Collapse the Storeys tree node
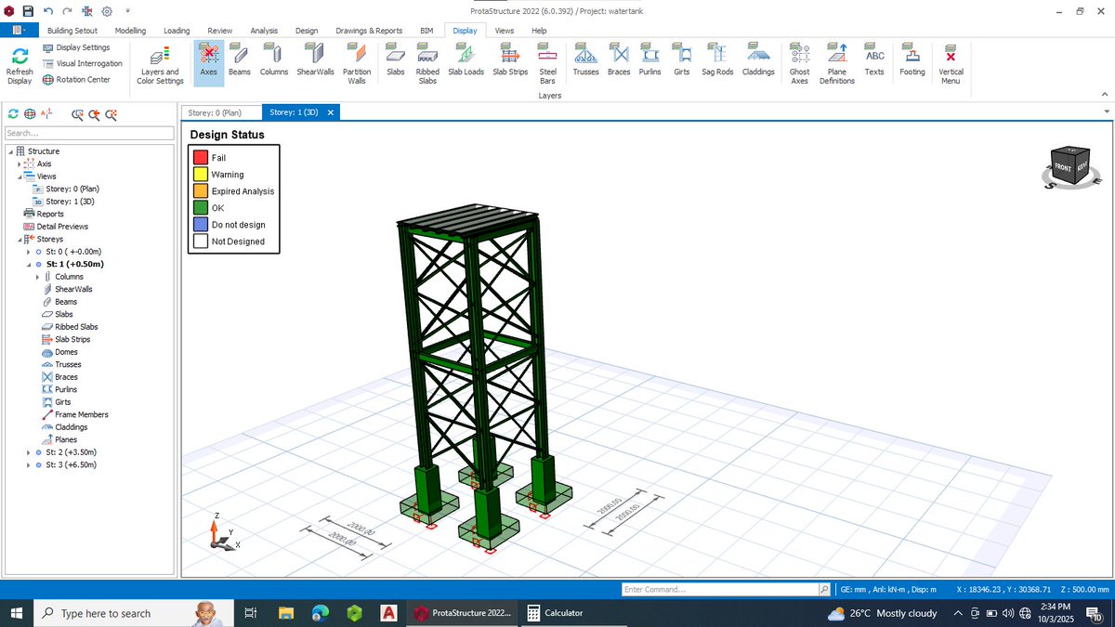This screenshot has height=627, width=1115. tap(19, 239)
